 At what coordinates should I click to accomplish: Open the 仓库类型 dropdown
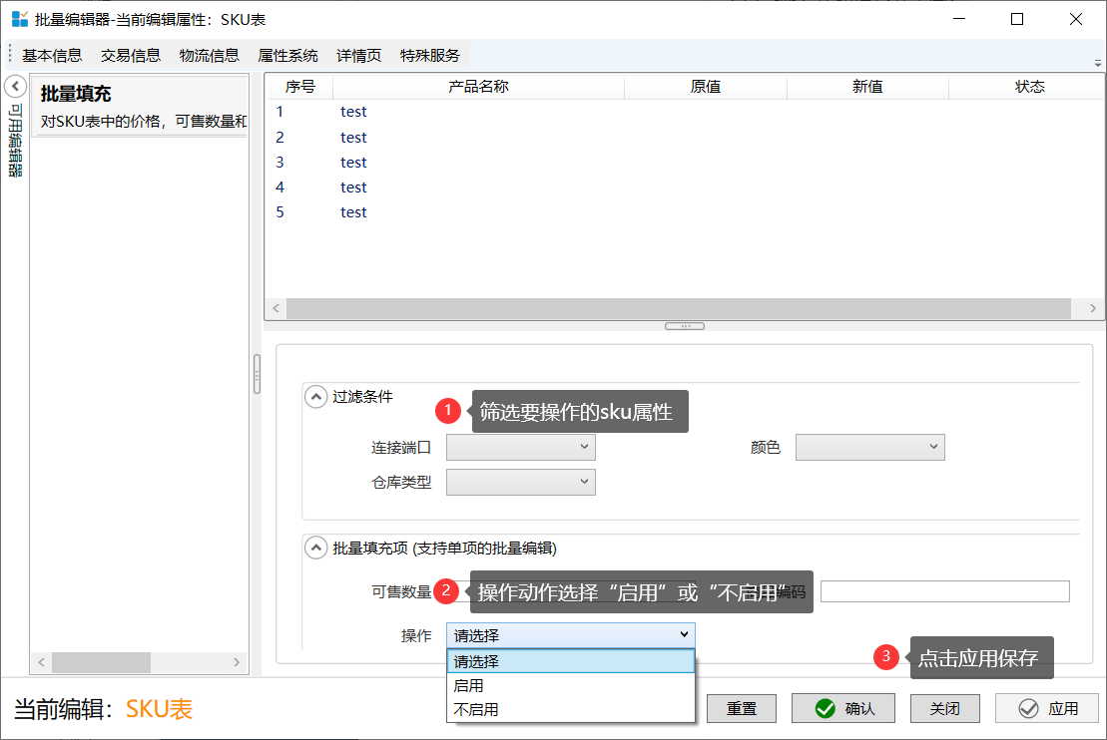520,483
